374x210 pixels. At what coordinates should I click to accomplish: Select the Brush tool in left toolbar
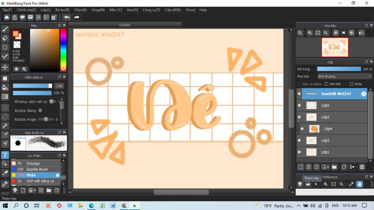click(5, 29)
